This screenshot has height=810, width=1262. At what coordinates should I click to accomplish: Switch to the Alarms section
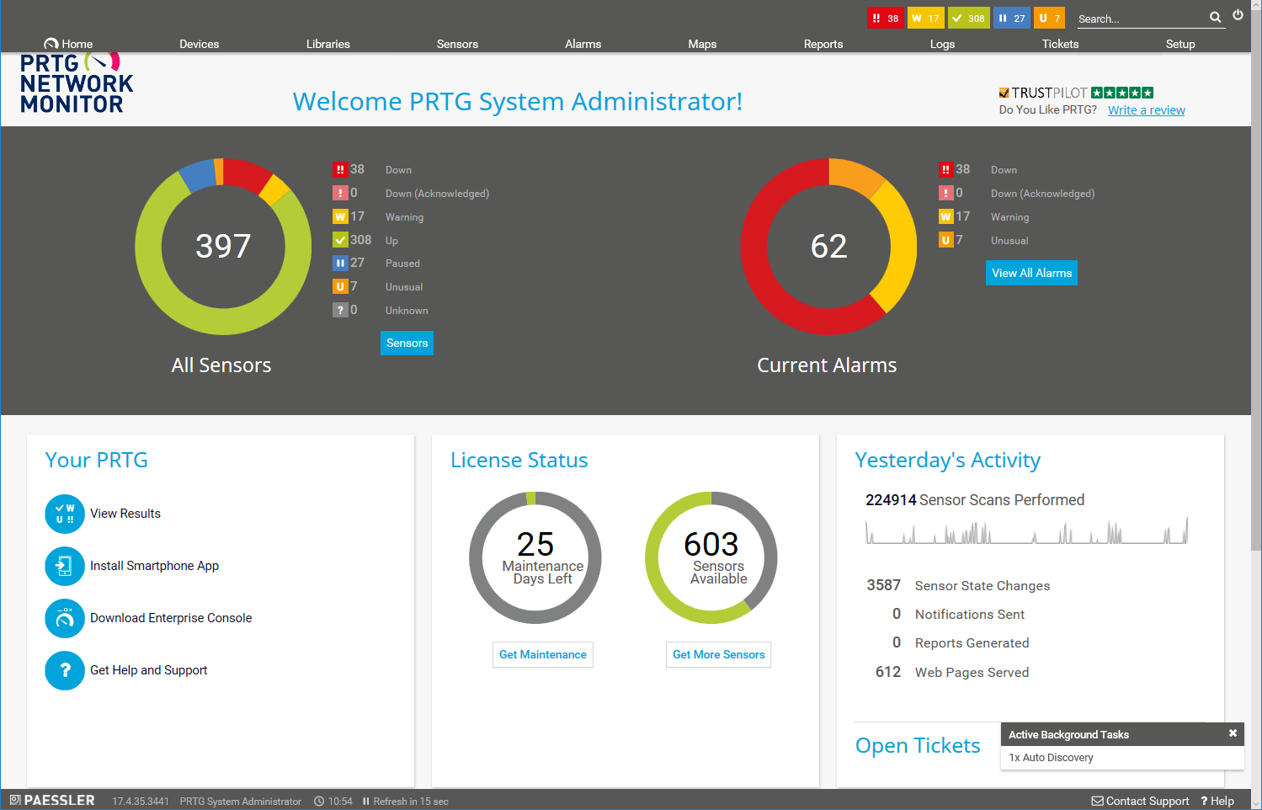[583, 44]
